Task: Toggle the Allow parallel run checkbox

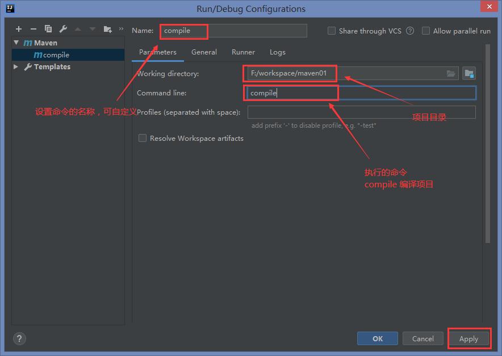Action: click(x=426, y=31)
